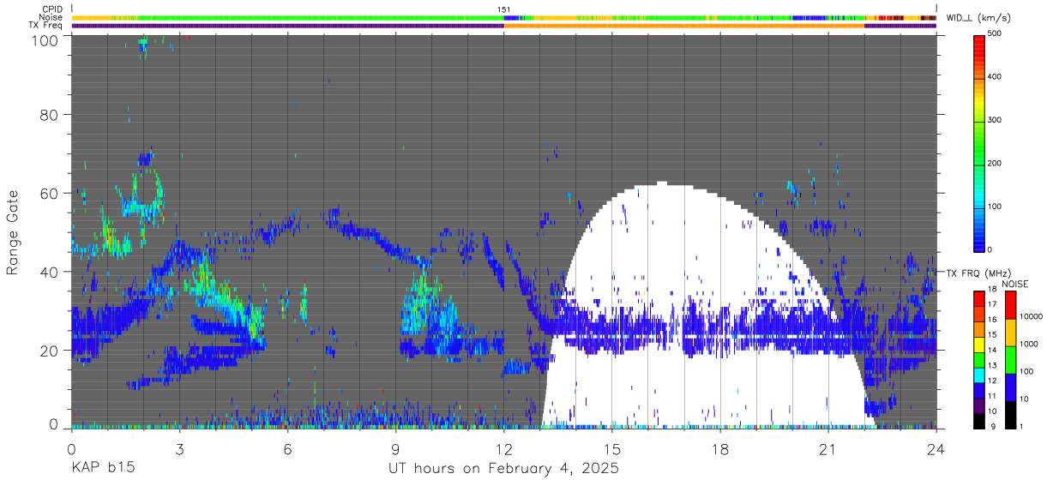Viewport: 1053px width, 486px height.
Task: Click the 1000 tick on the NOISE legend
Action: (1030, 344)
